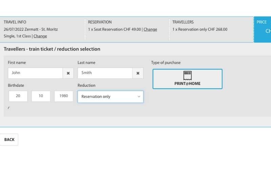Click the barcode ticket icon above PRINT@HOME
This screenshot has height=178, width=271.
[187, 75]
